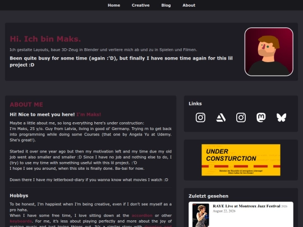
Task: Click the 'Ba-bai for now' sentence
Action: pyautogui.click(x=130, y=168)
